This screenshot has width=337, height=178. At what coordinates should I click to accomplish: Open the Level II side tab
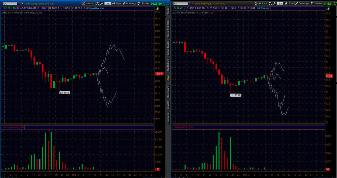point(168,104)
